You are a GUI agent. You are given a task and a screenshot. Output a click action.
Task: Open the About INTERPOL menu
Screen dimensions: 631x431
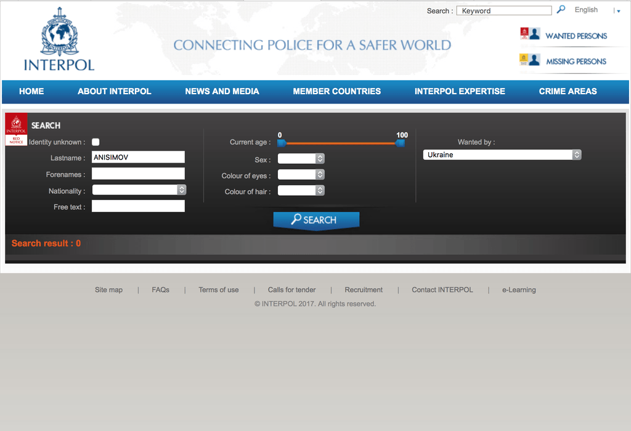tap(114, 91)
